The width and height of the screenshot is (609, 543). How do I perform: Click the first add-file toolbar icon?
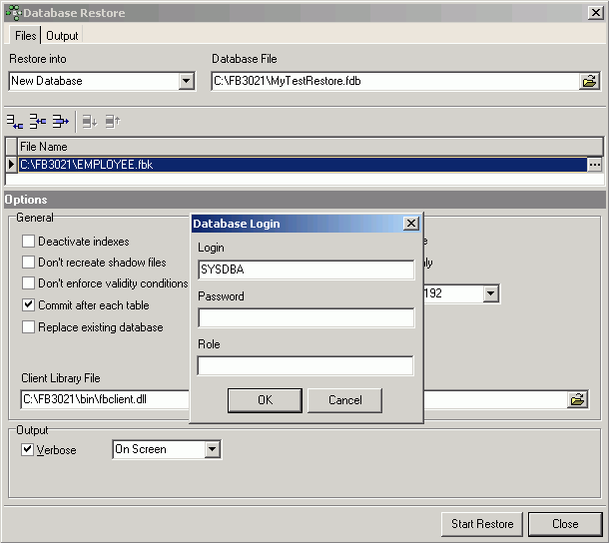point(15,122)
